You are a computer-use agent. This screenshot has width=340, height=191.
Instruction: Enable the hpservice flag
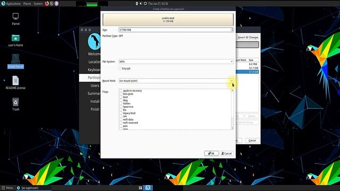tap(121, 107)
